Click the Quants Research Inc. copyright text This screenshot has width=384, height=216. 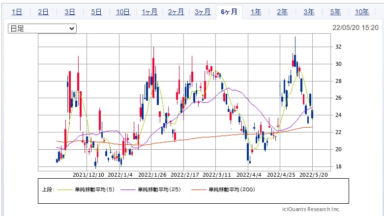(x=311, y=209)
